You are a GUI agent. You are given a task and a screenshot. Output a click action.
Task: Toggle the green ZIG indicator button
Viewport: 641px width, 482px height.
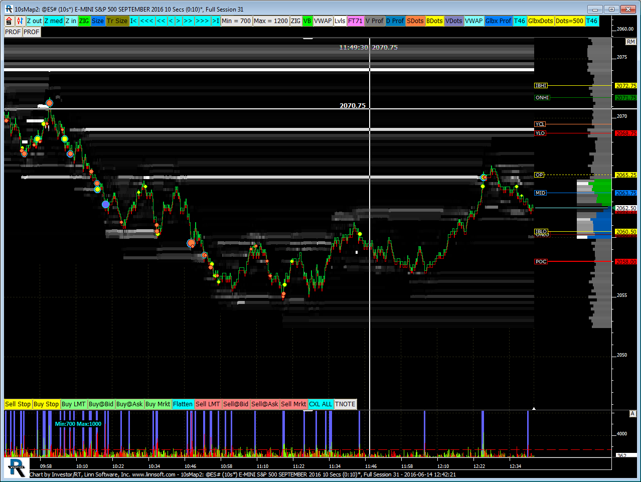pyautogui.click(x=84, y=21)
